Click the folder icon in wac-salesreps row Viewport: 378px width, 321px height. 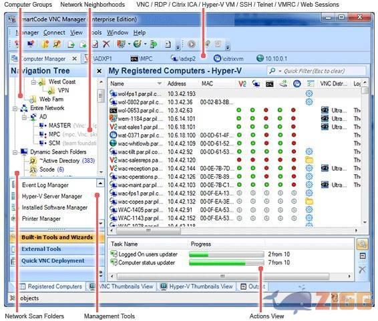click(309, 160)
